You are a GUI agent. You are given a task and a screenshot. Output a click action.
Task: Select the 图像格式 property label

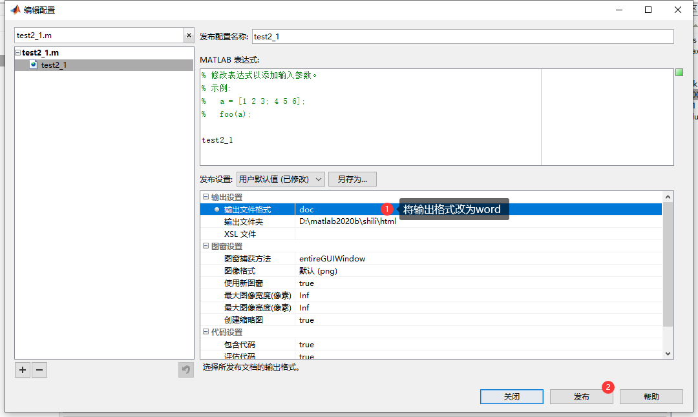click(240, 270)
